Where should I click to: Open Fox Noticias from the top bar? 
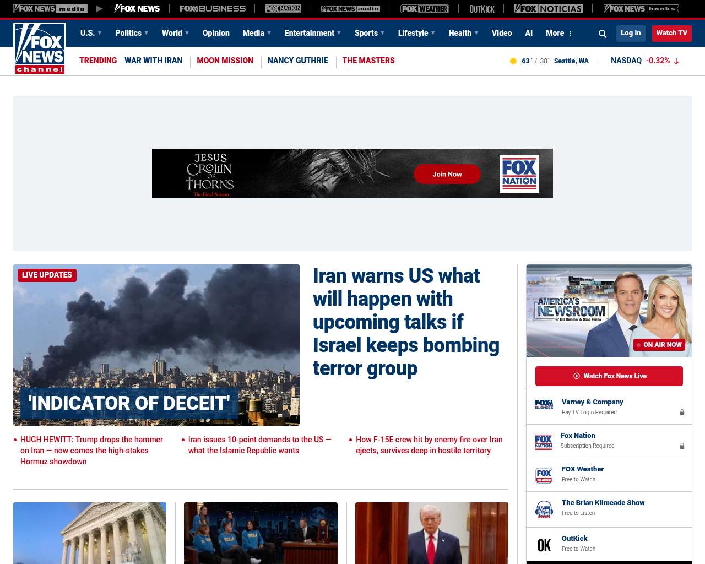549,9
